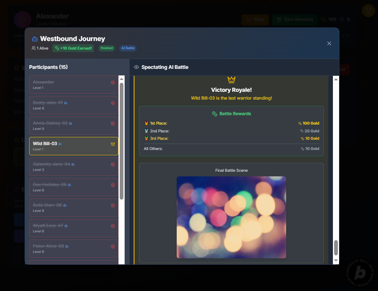Click the bot badge next to Annie Oakley-02

pyautogui.click(x=71, y=123)
